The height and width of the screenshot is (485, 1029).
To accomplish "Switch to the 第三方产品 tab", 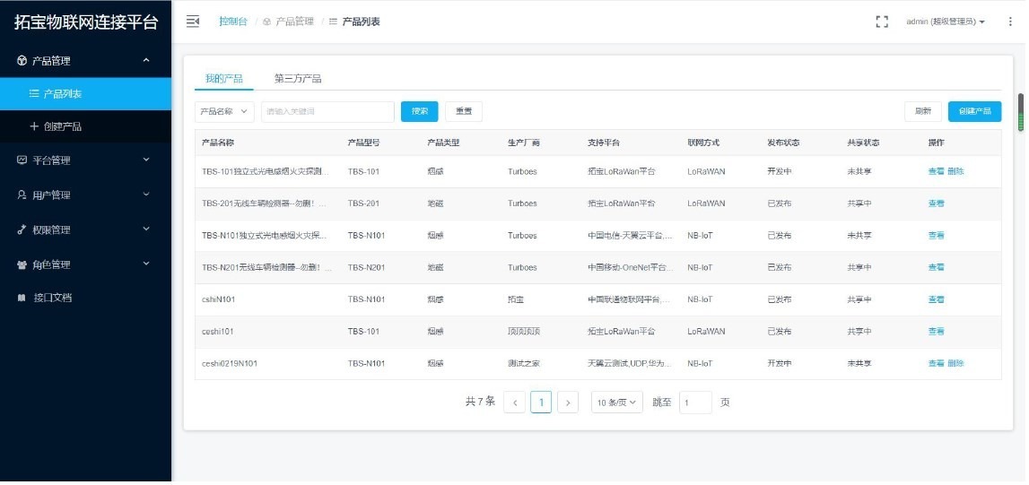I will pyautogui.click(x=298, y=79).
